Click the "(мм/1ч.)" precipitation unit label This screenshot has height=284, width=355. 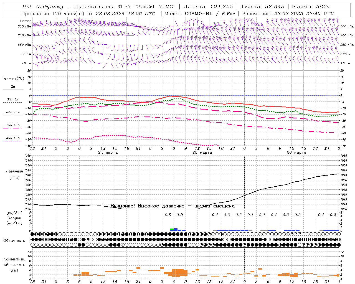(x=14, y=223)
